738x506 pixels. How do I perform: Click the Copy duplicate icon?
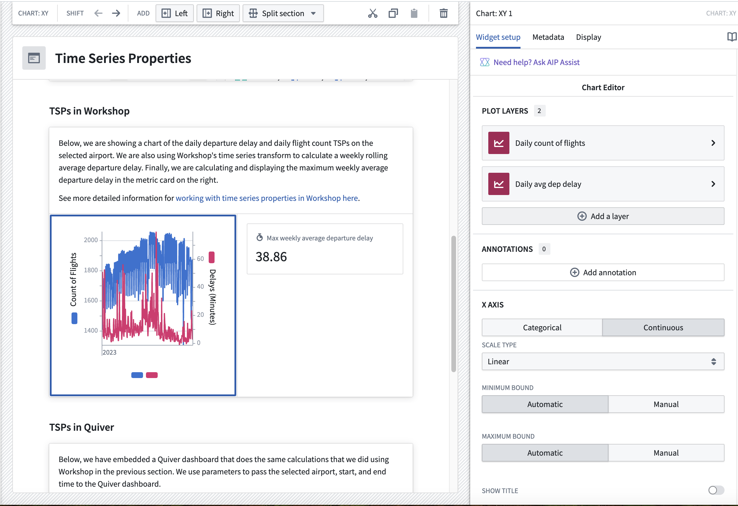coord(393,13)
